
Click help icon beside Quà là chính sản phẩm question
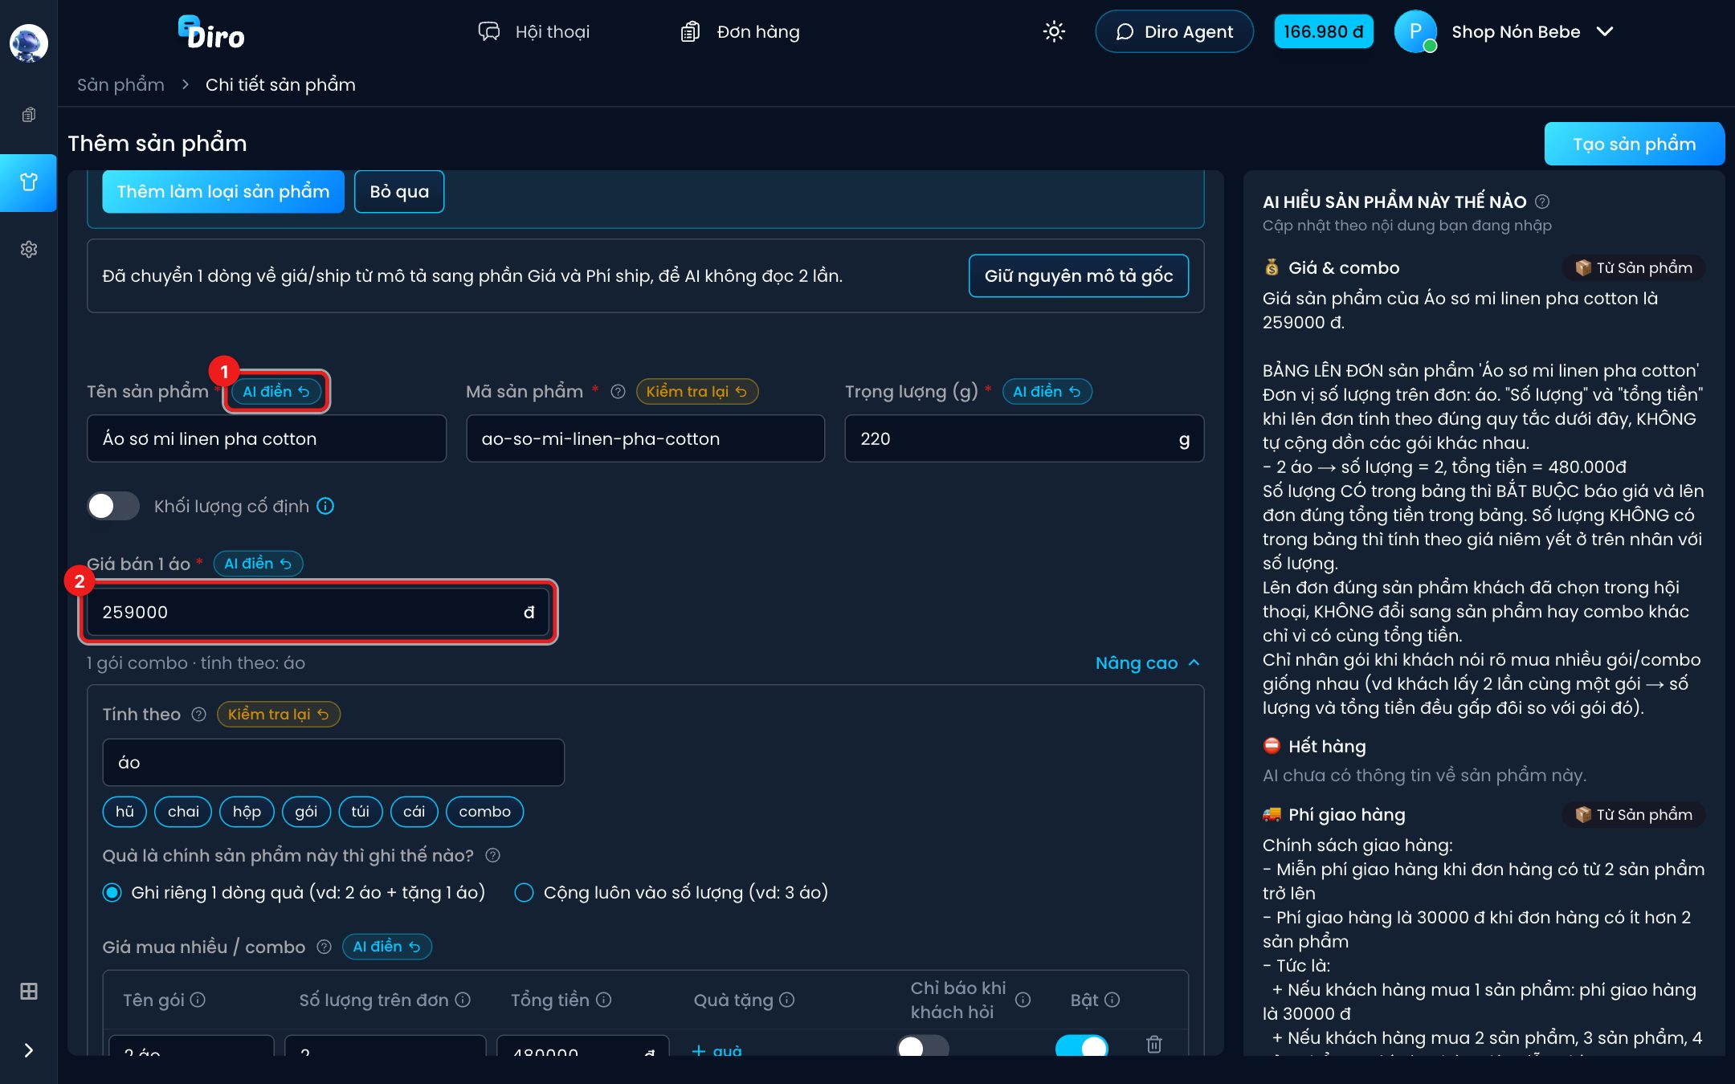(x=493, y=856)
